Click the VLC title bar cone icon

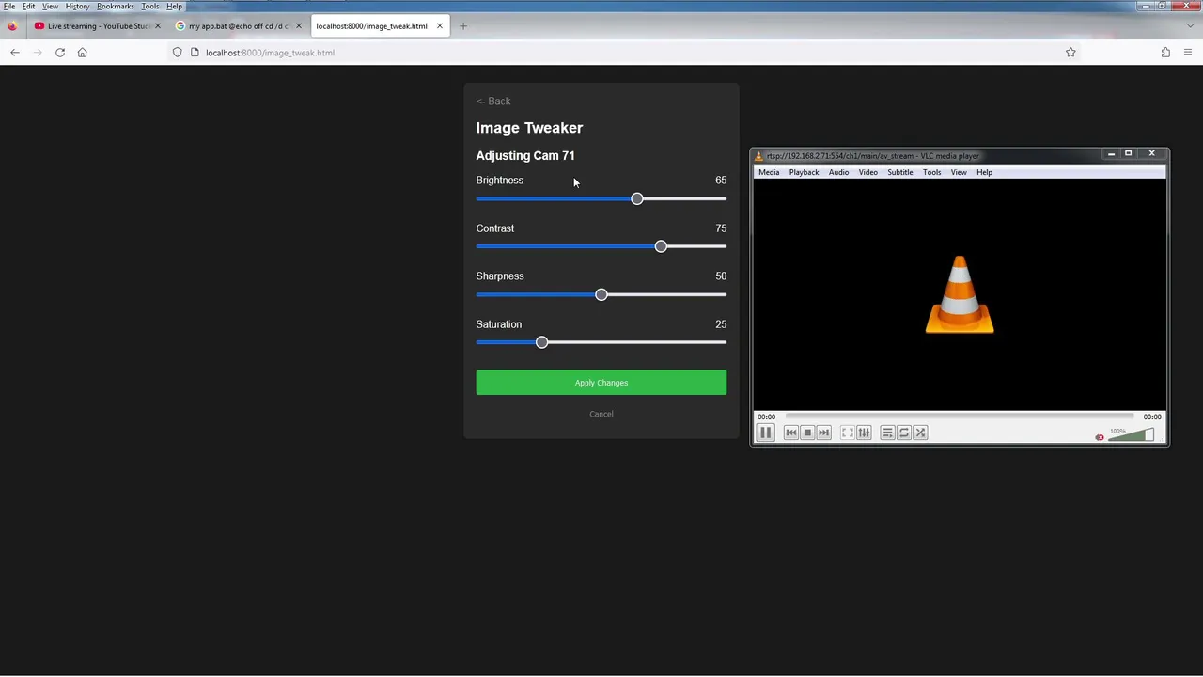point(759,156)
